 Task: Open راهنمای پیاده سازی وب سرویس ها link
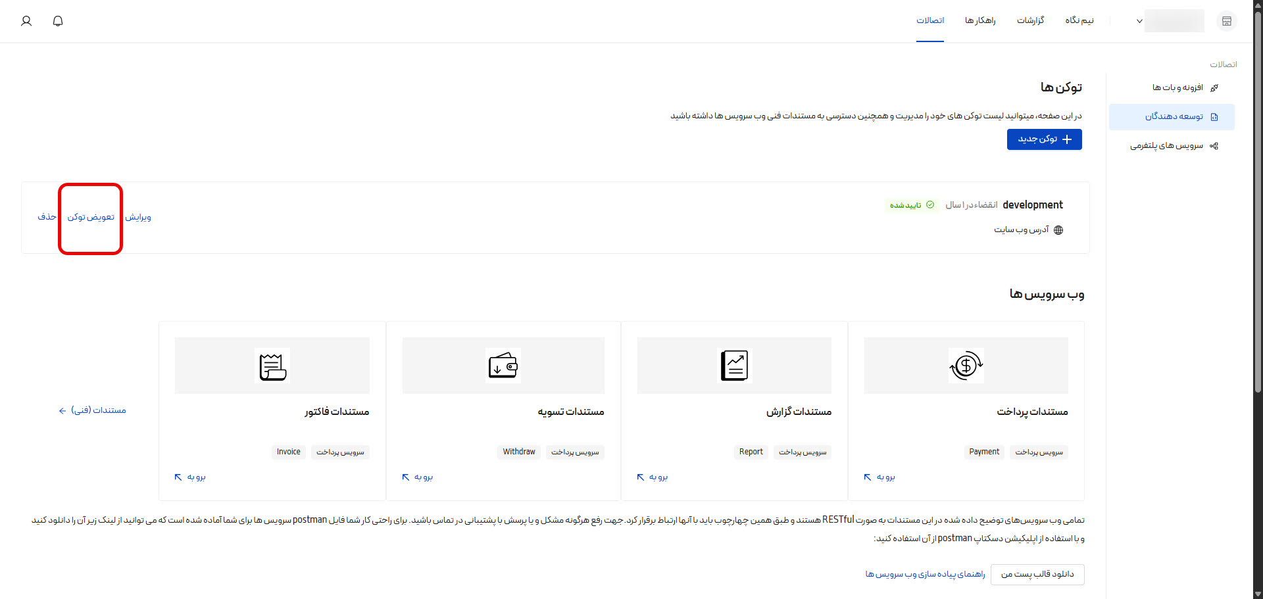click(925, 574)
